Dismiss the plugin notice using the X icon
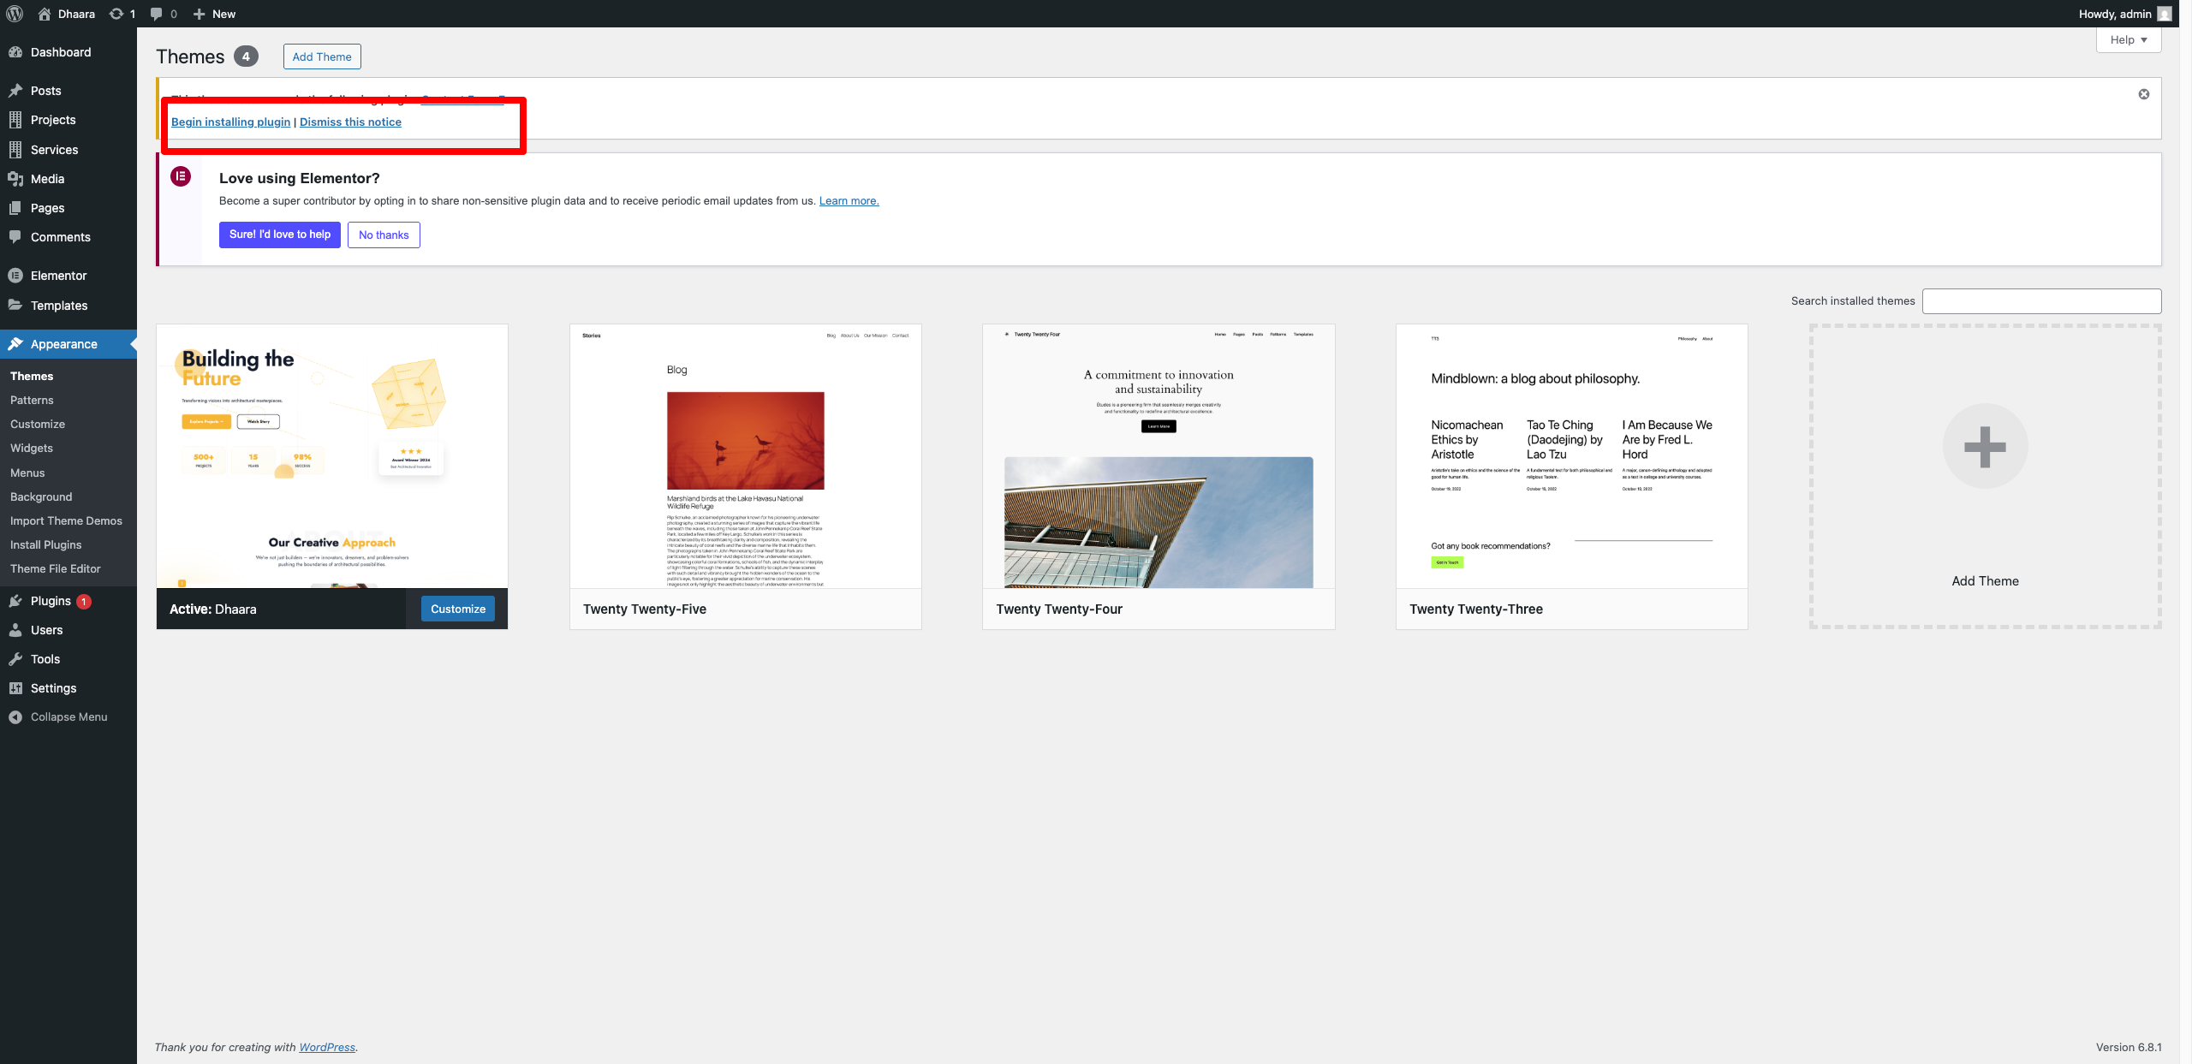2192x1064 pixels. (2143, 94)
